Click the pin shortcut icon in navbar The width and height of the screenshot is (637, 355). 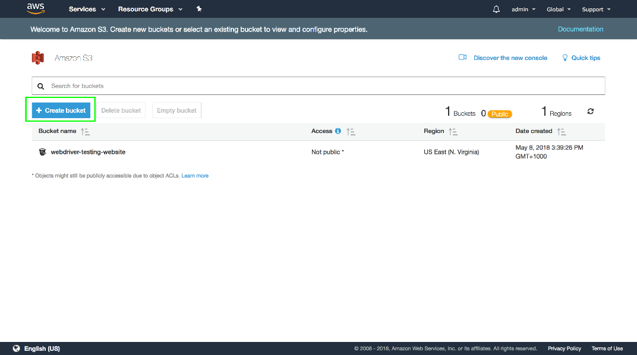click(x=199, y=9)
